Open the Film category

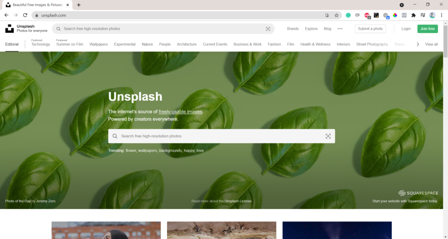click(290, 44)
